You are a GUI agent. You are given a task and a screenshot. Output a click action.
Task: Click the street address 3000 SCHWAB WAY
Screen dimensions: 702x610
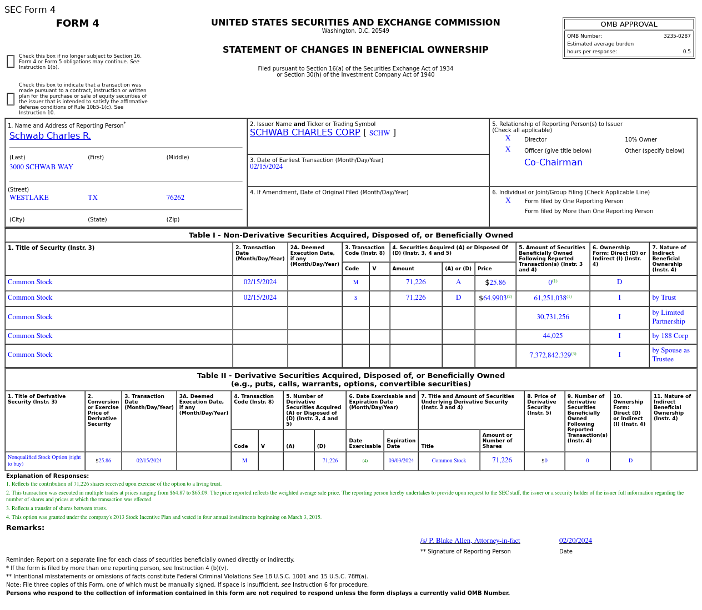(x=41, y=167)
